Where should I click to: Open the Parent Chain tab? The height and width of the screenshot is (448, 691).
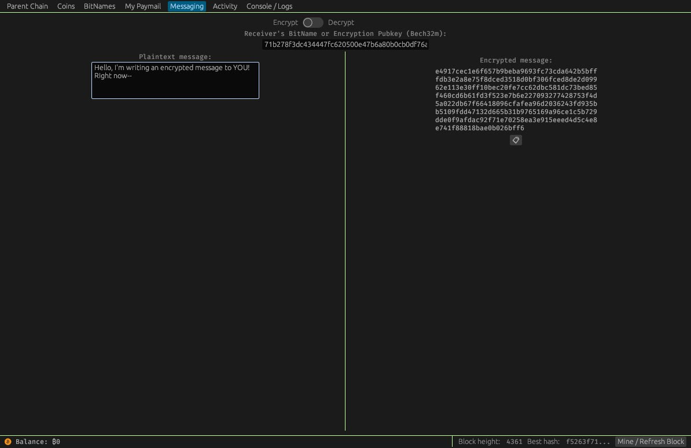pyautogui.click(x=27, y=6)
